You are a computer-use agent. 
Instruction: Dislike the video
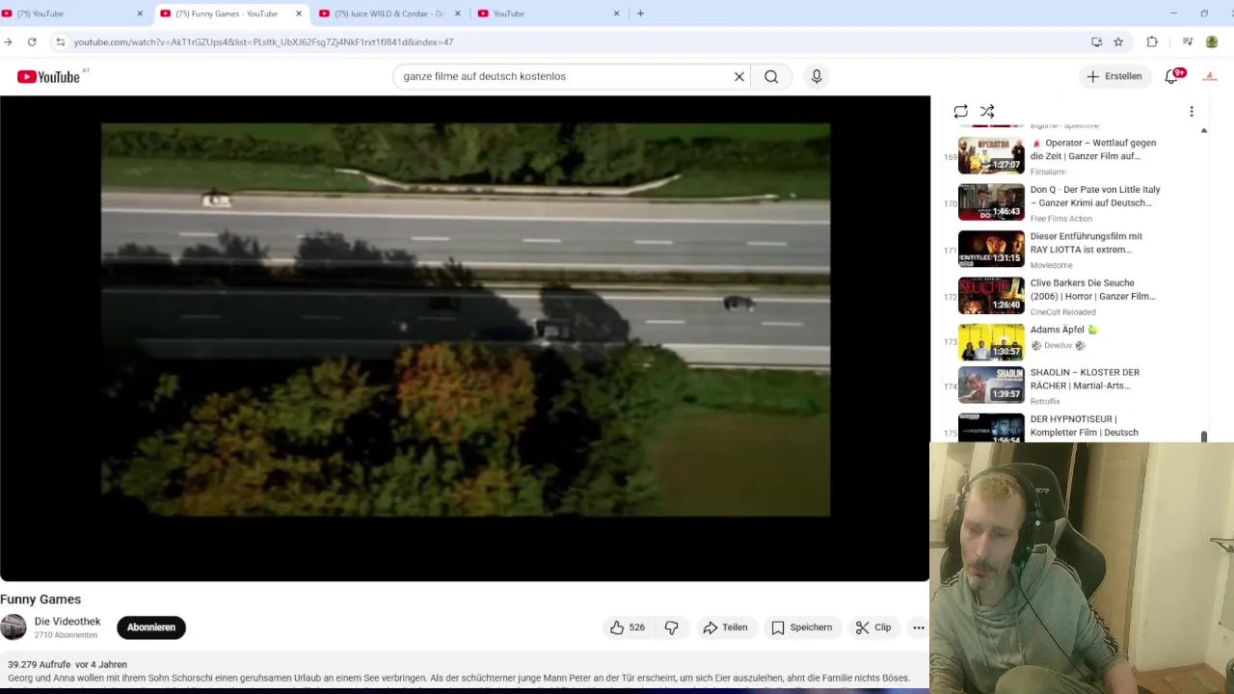coord(672,627)
